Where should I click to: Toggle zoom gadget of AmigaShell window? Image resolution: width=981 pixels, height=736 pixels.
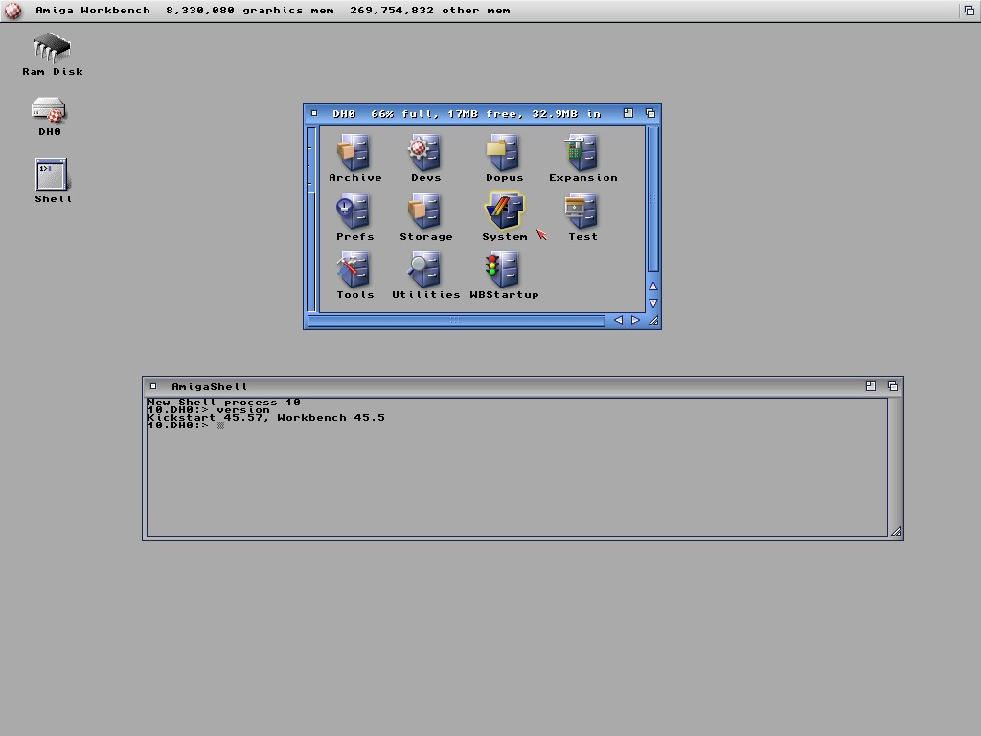(x=871, y=386)
